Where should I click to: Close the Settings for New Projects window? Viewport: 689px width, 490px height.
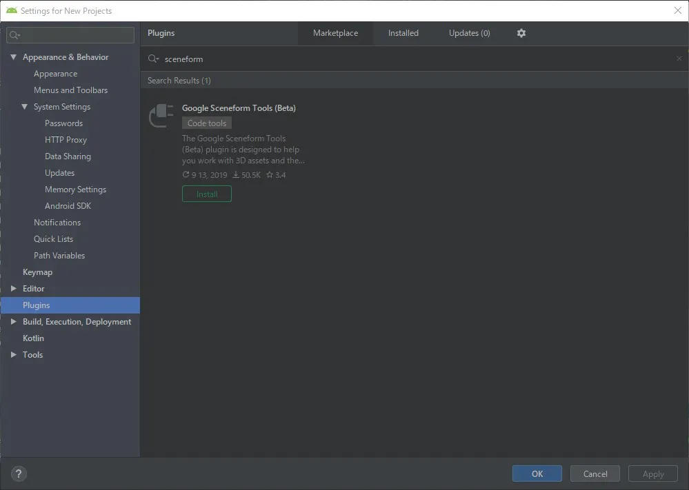[677, 10]
